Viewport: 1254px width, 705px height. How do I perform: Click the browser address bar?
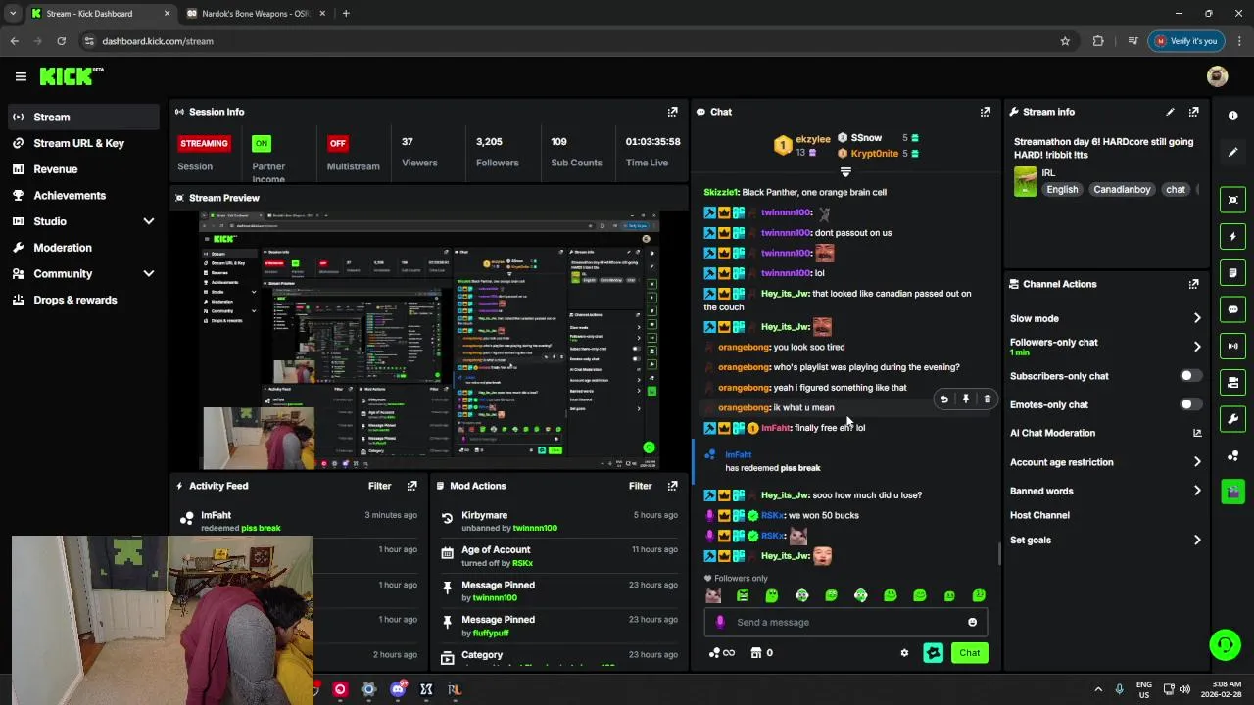[x=568, y=41]
